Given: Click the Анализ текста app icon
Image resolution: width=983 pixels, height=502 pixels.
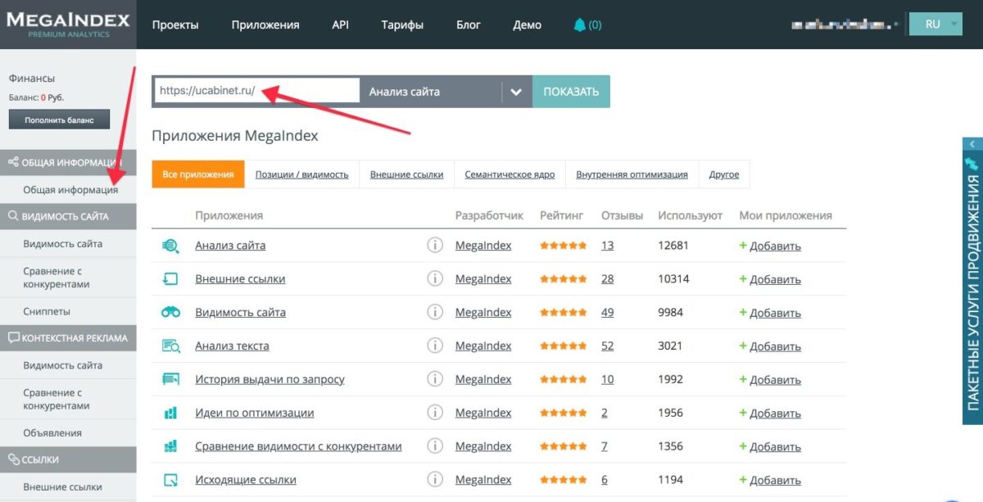Looking at the screenshot, I should click(x=170, y=346).
